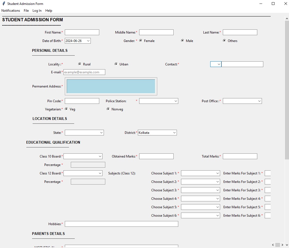Viewport: 289px width, 248px height.
Task: Click the E-mail input field
Action: (84, 72)
